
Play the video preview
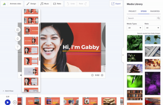click(x=8, y=102)
